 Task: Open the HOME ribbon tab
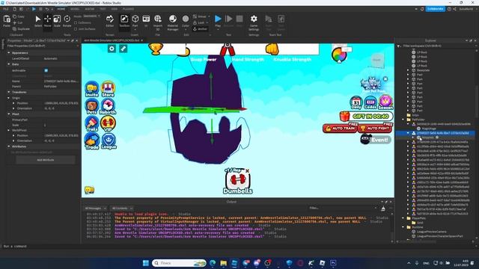click(61, 9)
